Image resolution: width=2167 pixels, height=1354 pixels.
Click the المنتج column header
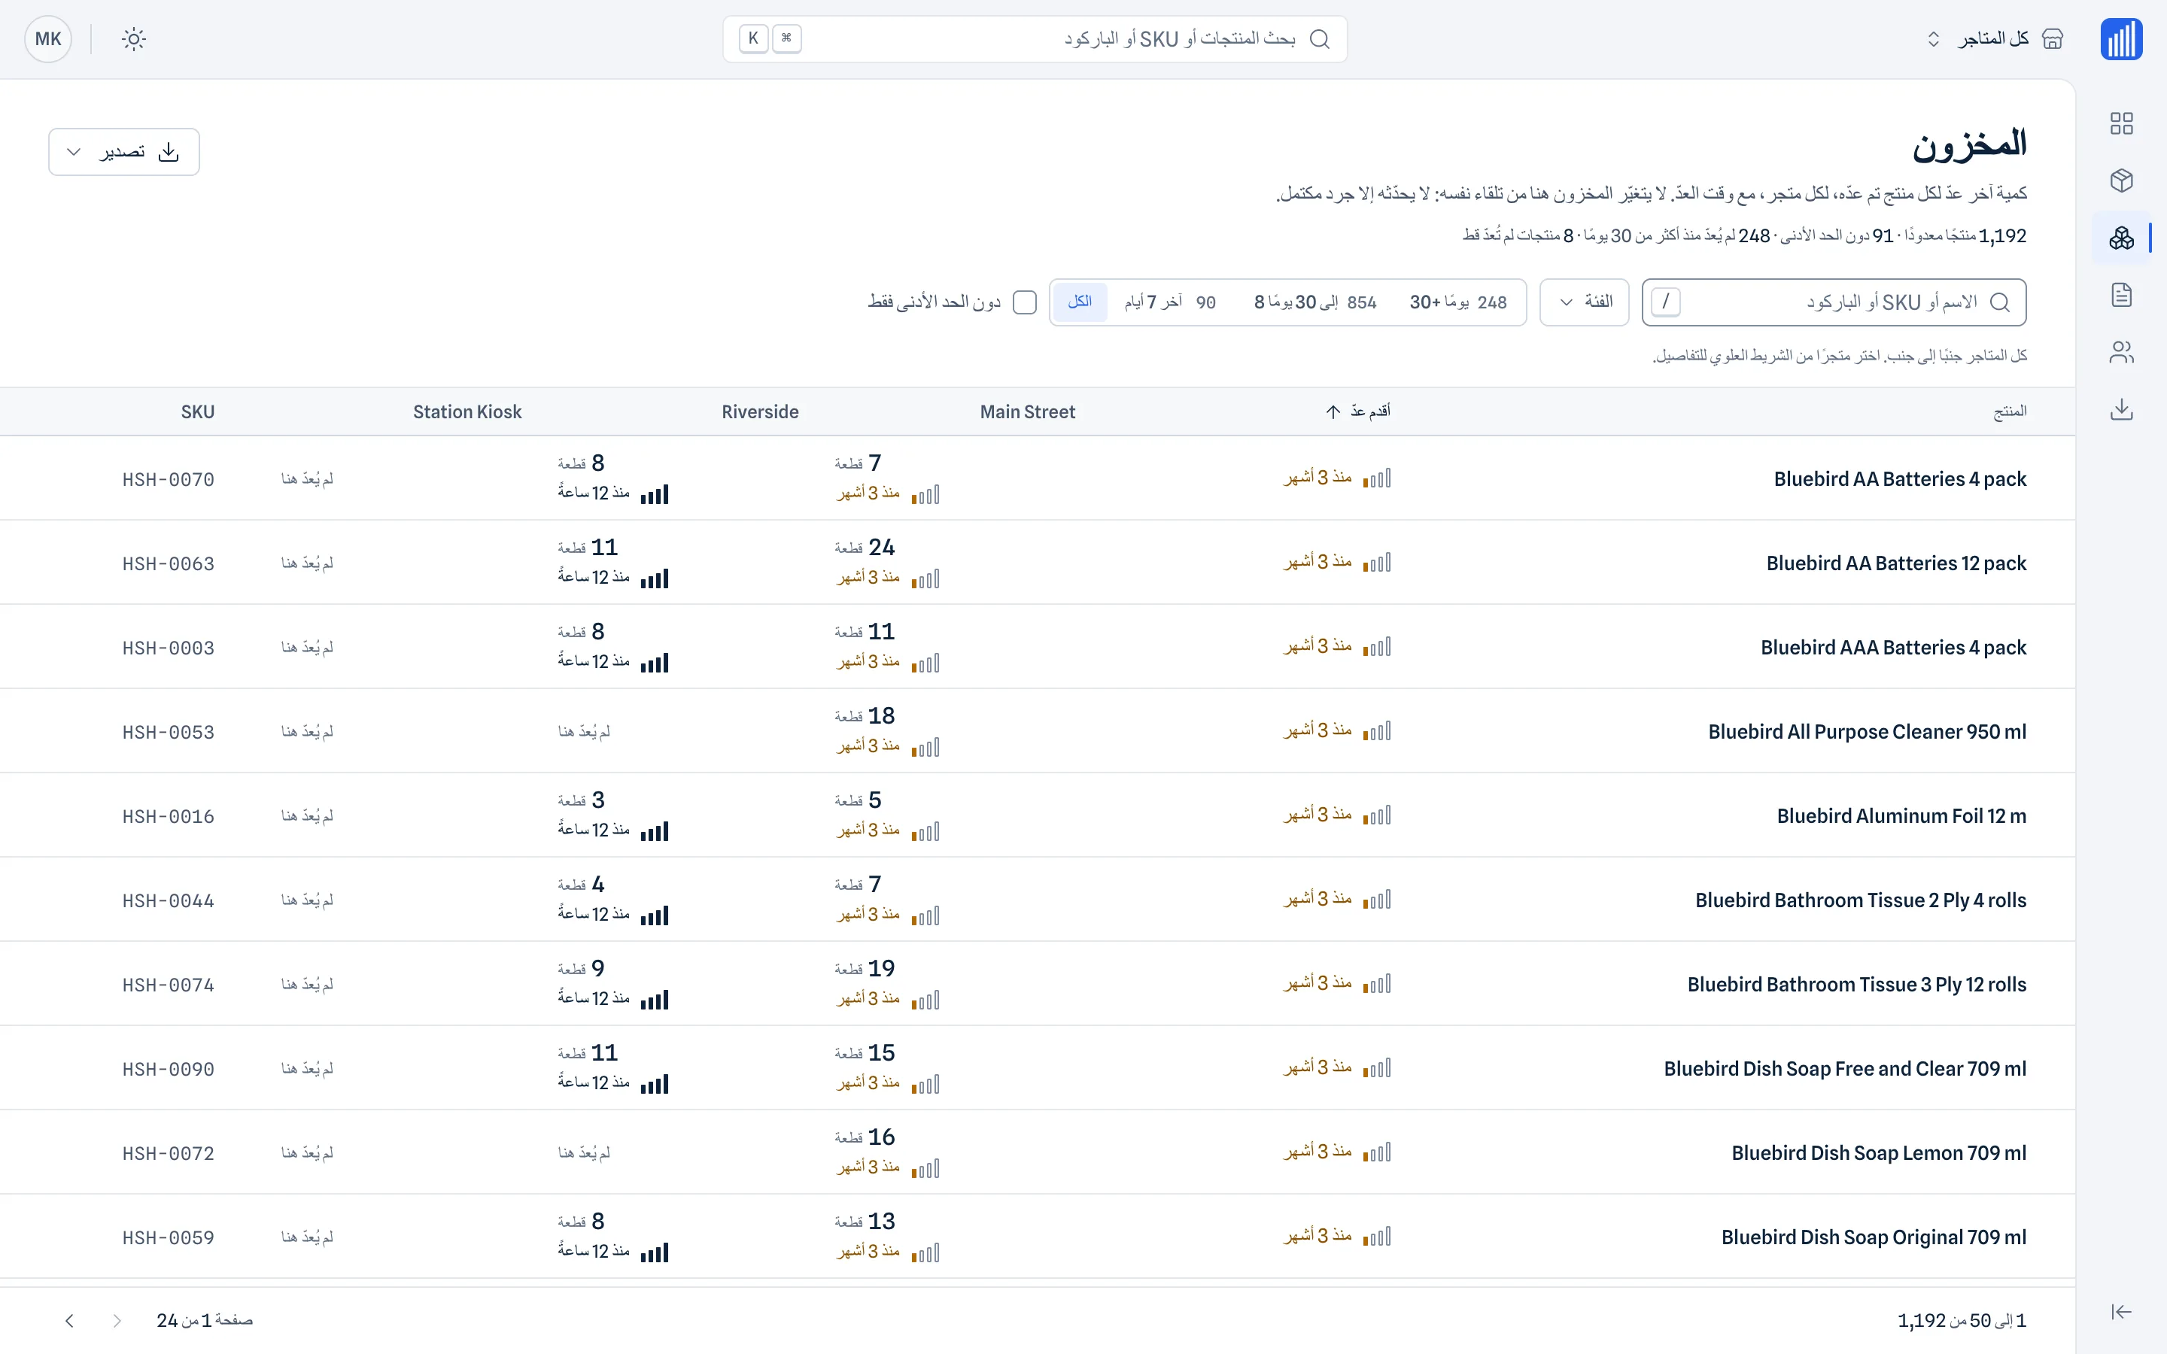pos(2010,412)
